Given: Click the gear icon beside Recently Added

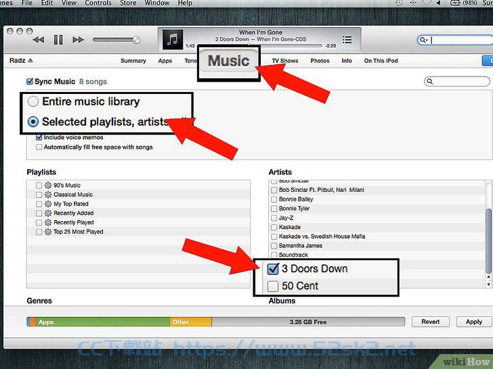Looking at the screenshot, I should click(48, 214).
